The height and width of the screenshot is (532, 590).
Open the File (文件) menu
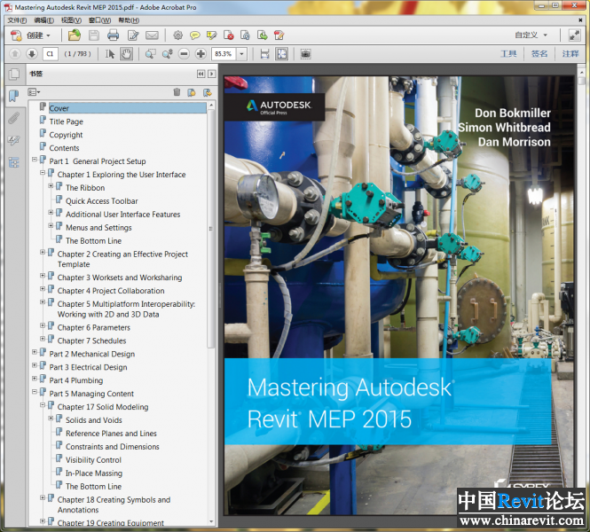click(x=17, y=20)
